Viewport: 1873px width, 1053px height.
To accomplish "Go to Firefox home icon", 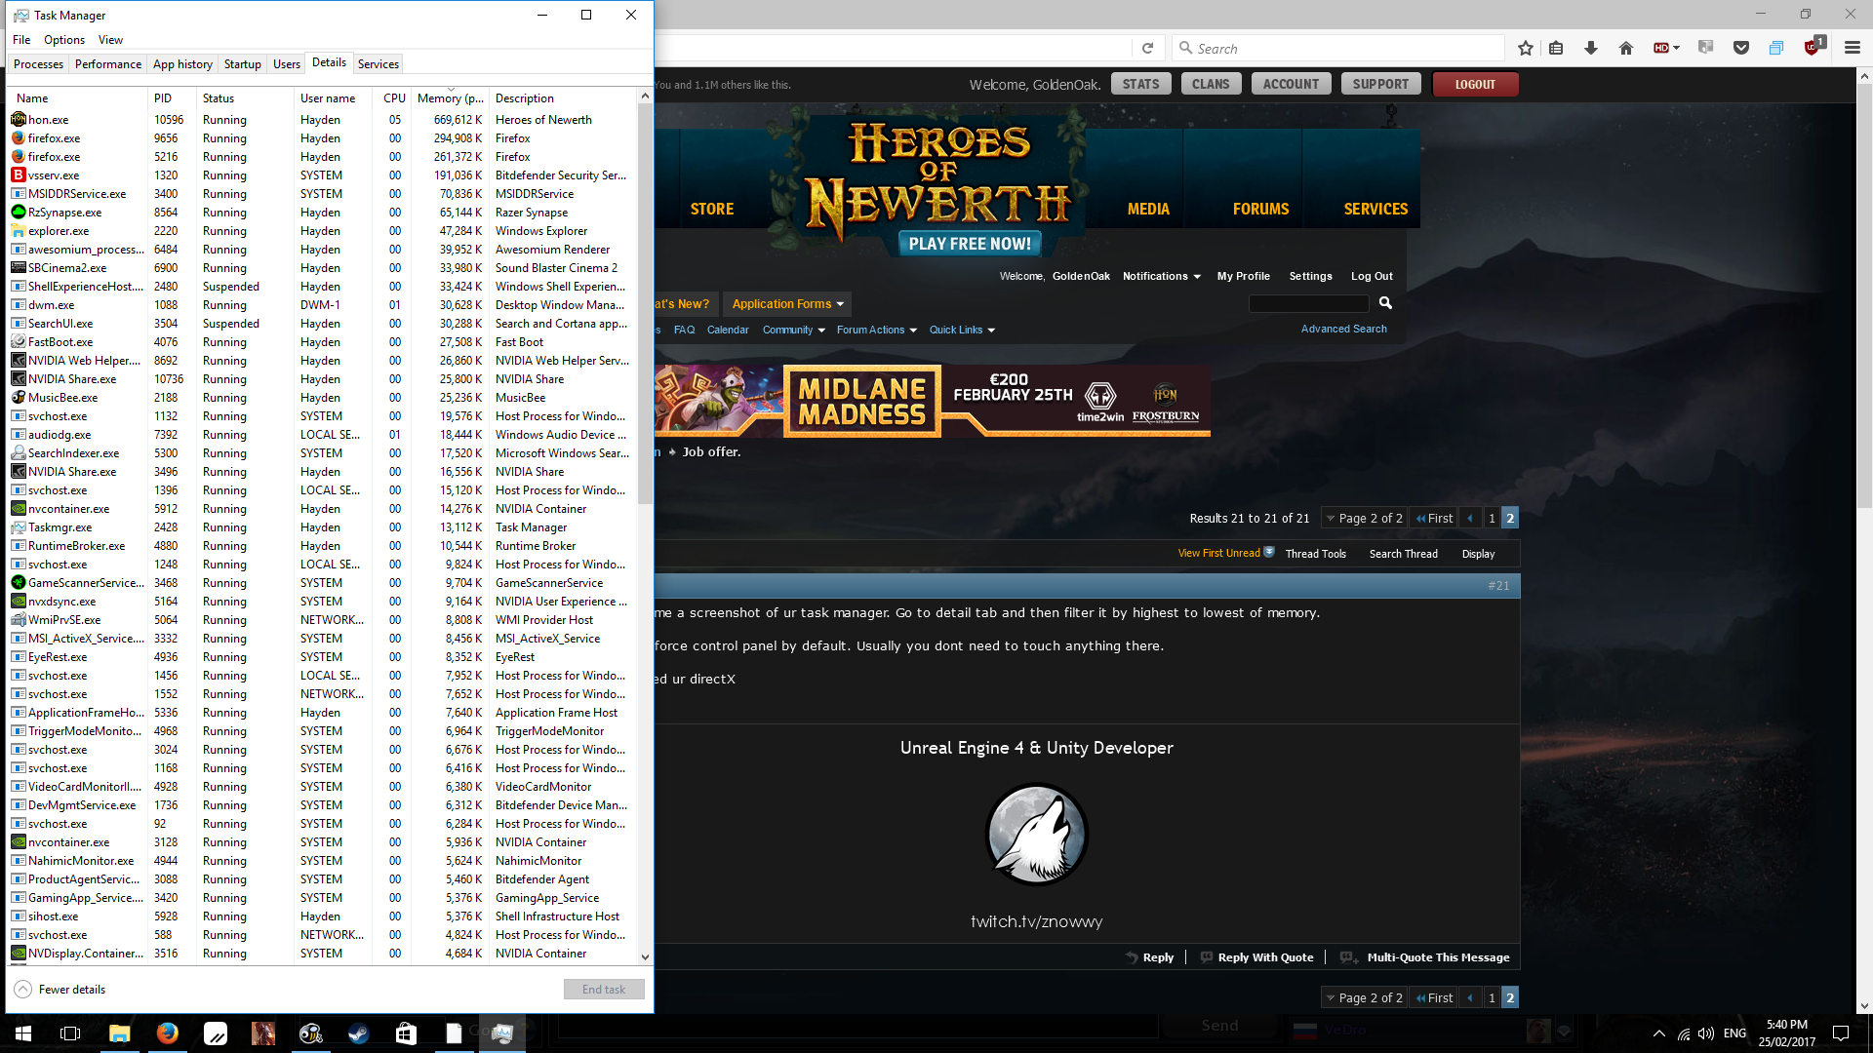I will (1626, 48).
